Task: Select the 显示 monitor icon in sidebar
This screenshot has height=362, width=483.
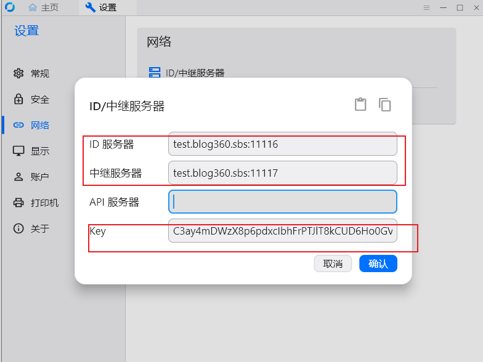Action: (18, 151)
